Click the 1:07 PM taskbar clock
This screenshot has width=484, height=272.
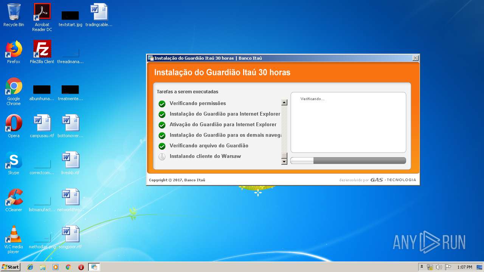464,267
